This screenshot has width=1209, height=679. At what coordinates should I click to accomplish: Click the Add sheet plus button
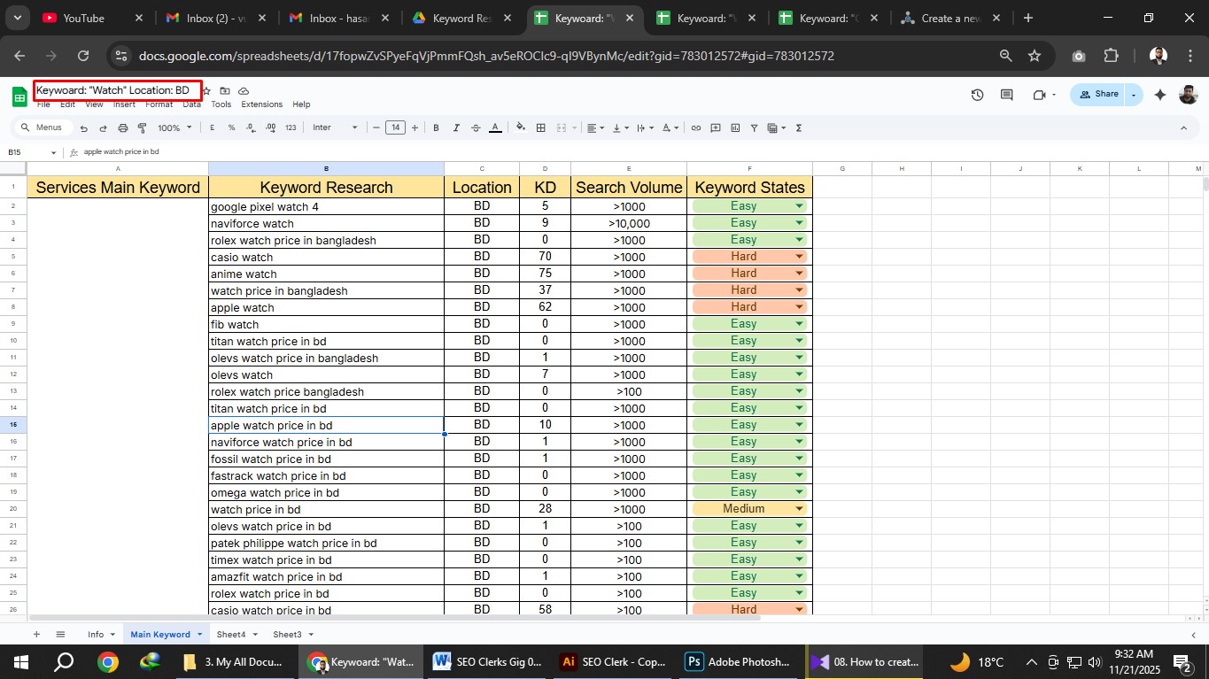click(36, 634)
